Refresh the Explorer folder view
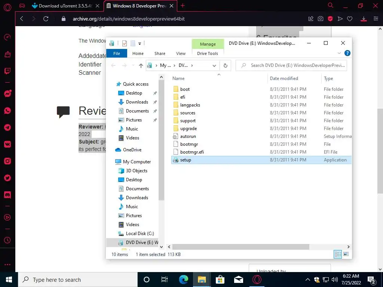Screen dimensions: 383x287 click(x=226, y=65)
